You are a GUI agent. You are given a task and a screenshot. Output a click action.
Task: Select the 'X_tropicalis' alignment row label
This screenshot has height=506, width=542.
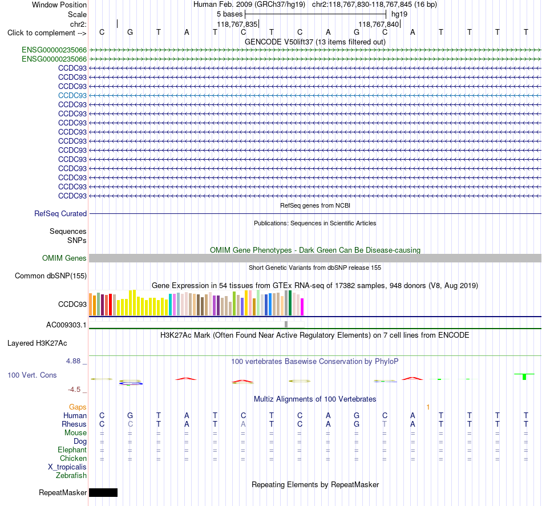click(x=67, y=467)
